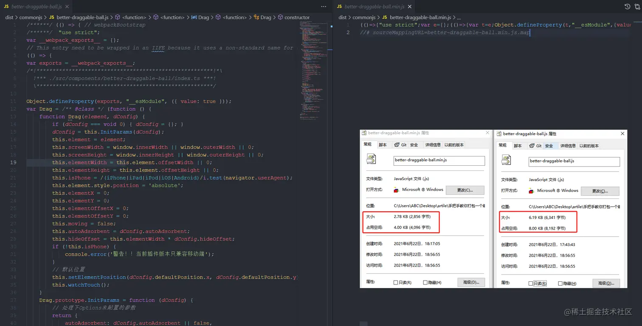Click the Microsoft Windows app icon in better-draggable-ball.js properties
642x326 pixels.
[532, 191]
